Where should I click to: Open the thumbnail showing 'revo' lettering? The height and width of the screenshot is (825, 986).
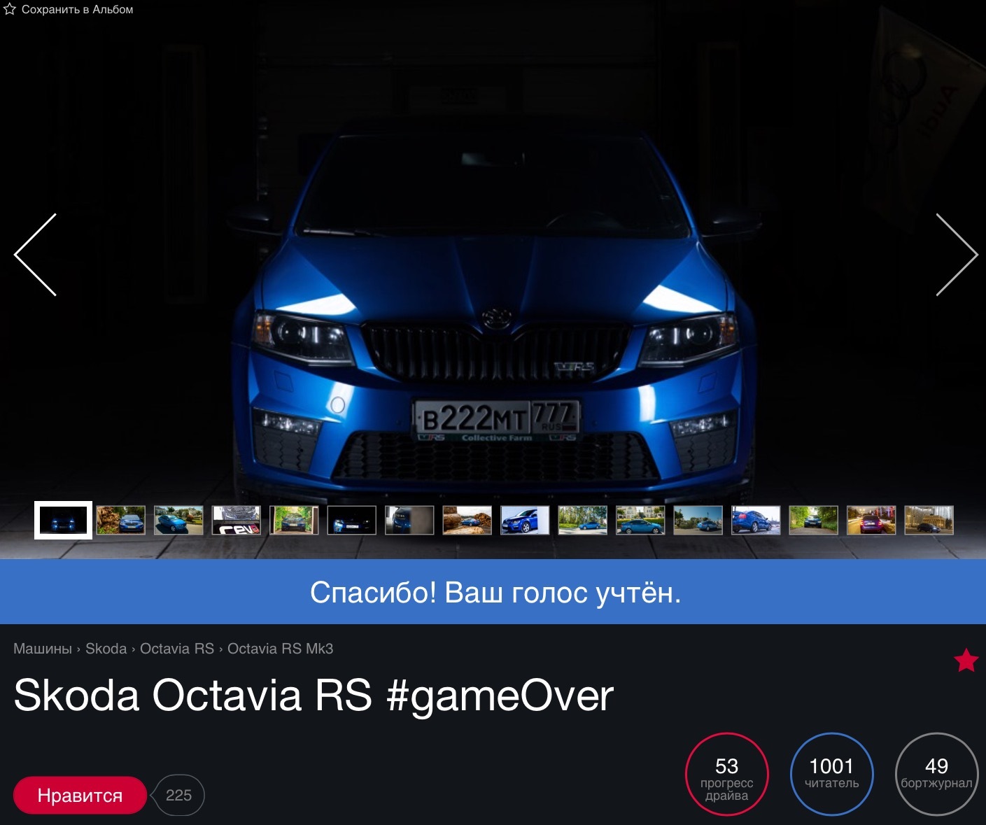[236, 520]
